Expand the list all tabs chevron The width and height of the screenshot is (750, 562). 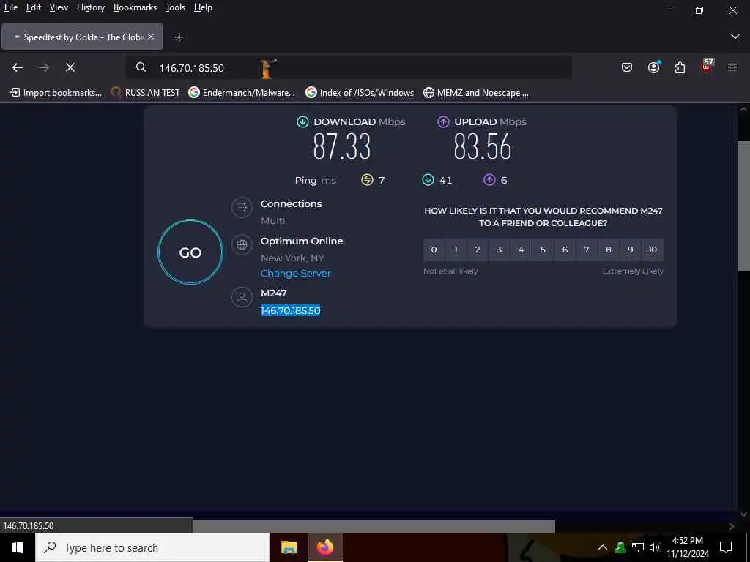[x=735, y=37]
